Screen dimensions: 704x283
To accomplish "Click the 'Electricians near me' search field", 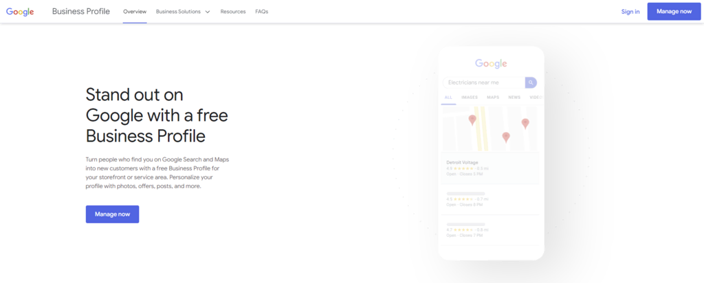I will [484, 82].
